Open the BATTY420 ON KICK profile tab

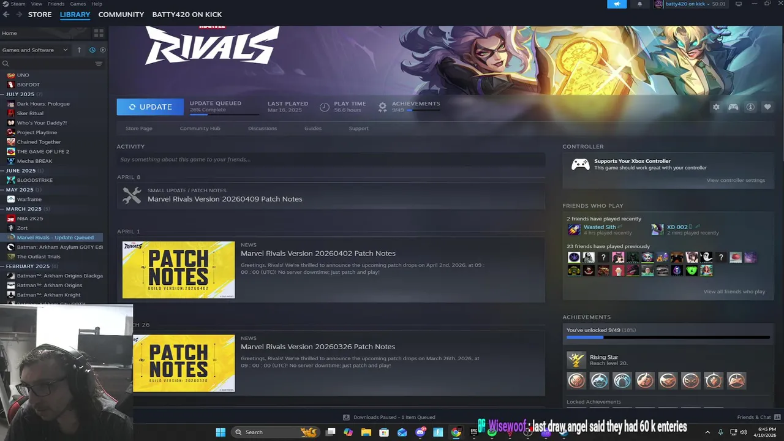tap(187, 14)
